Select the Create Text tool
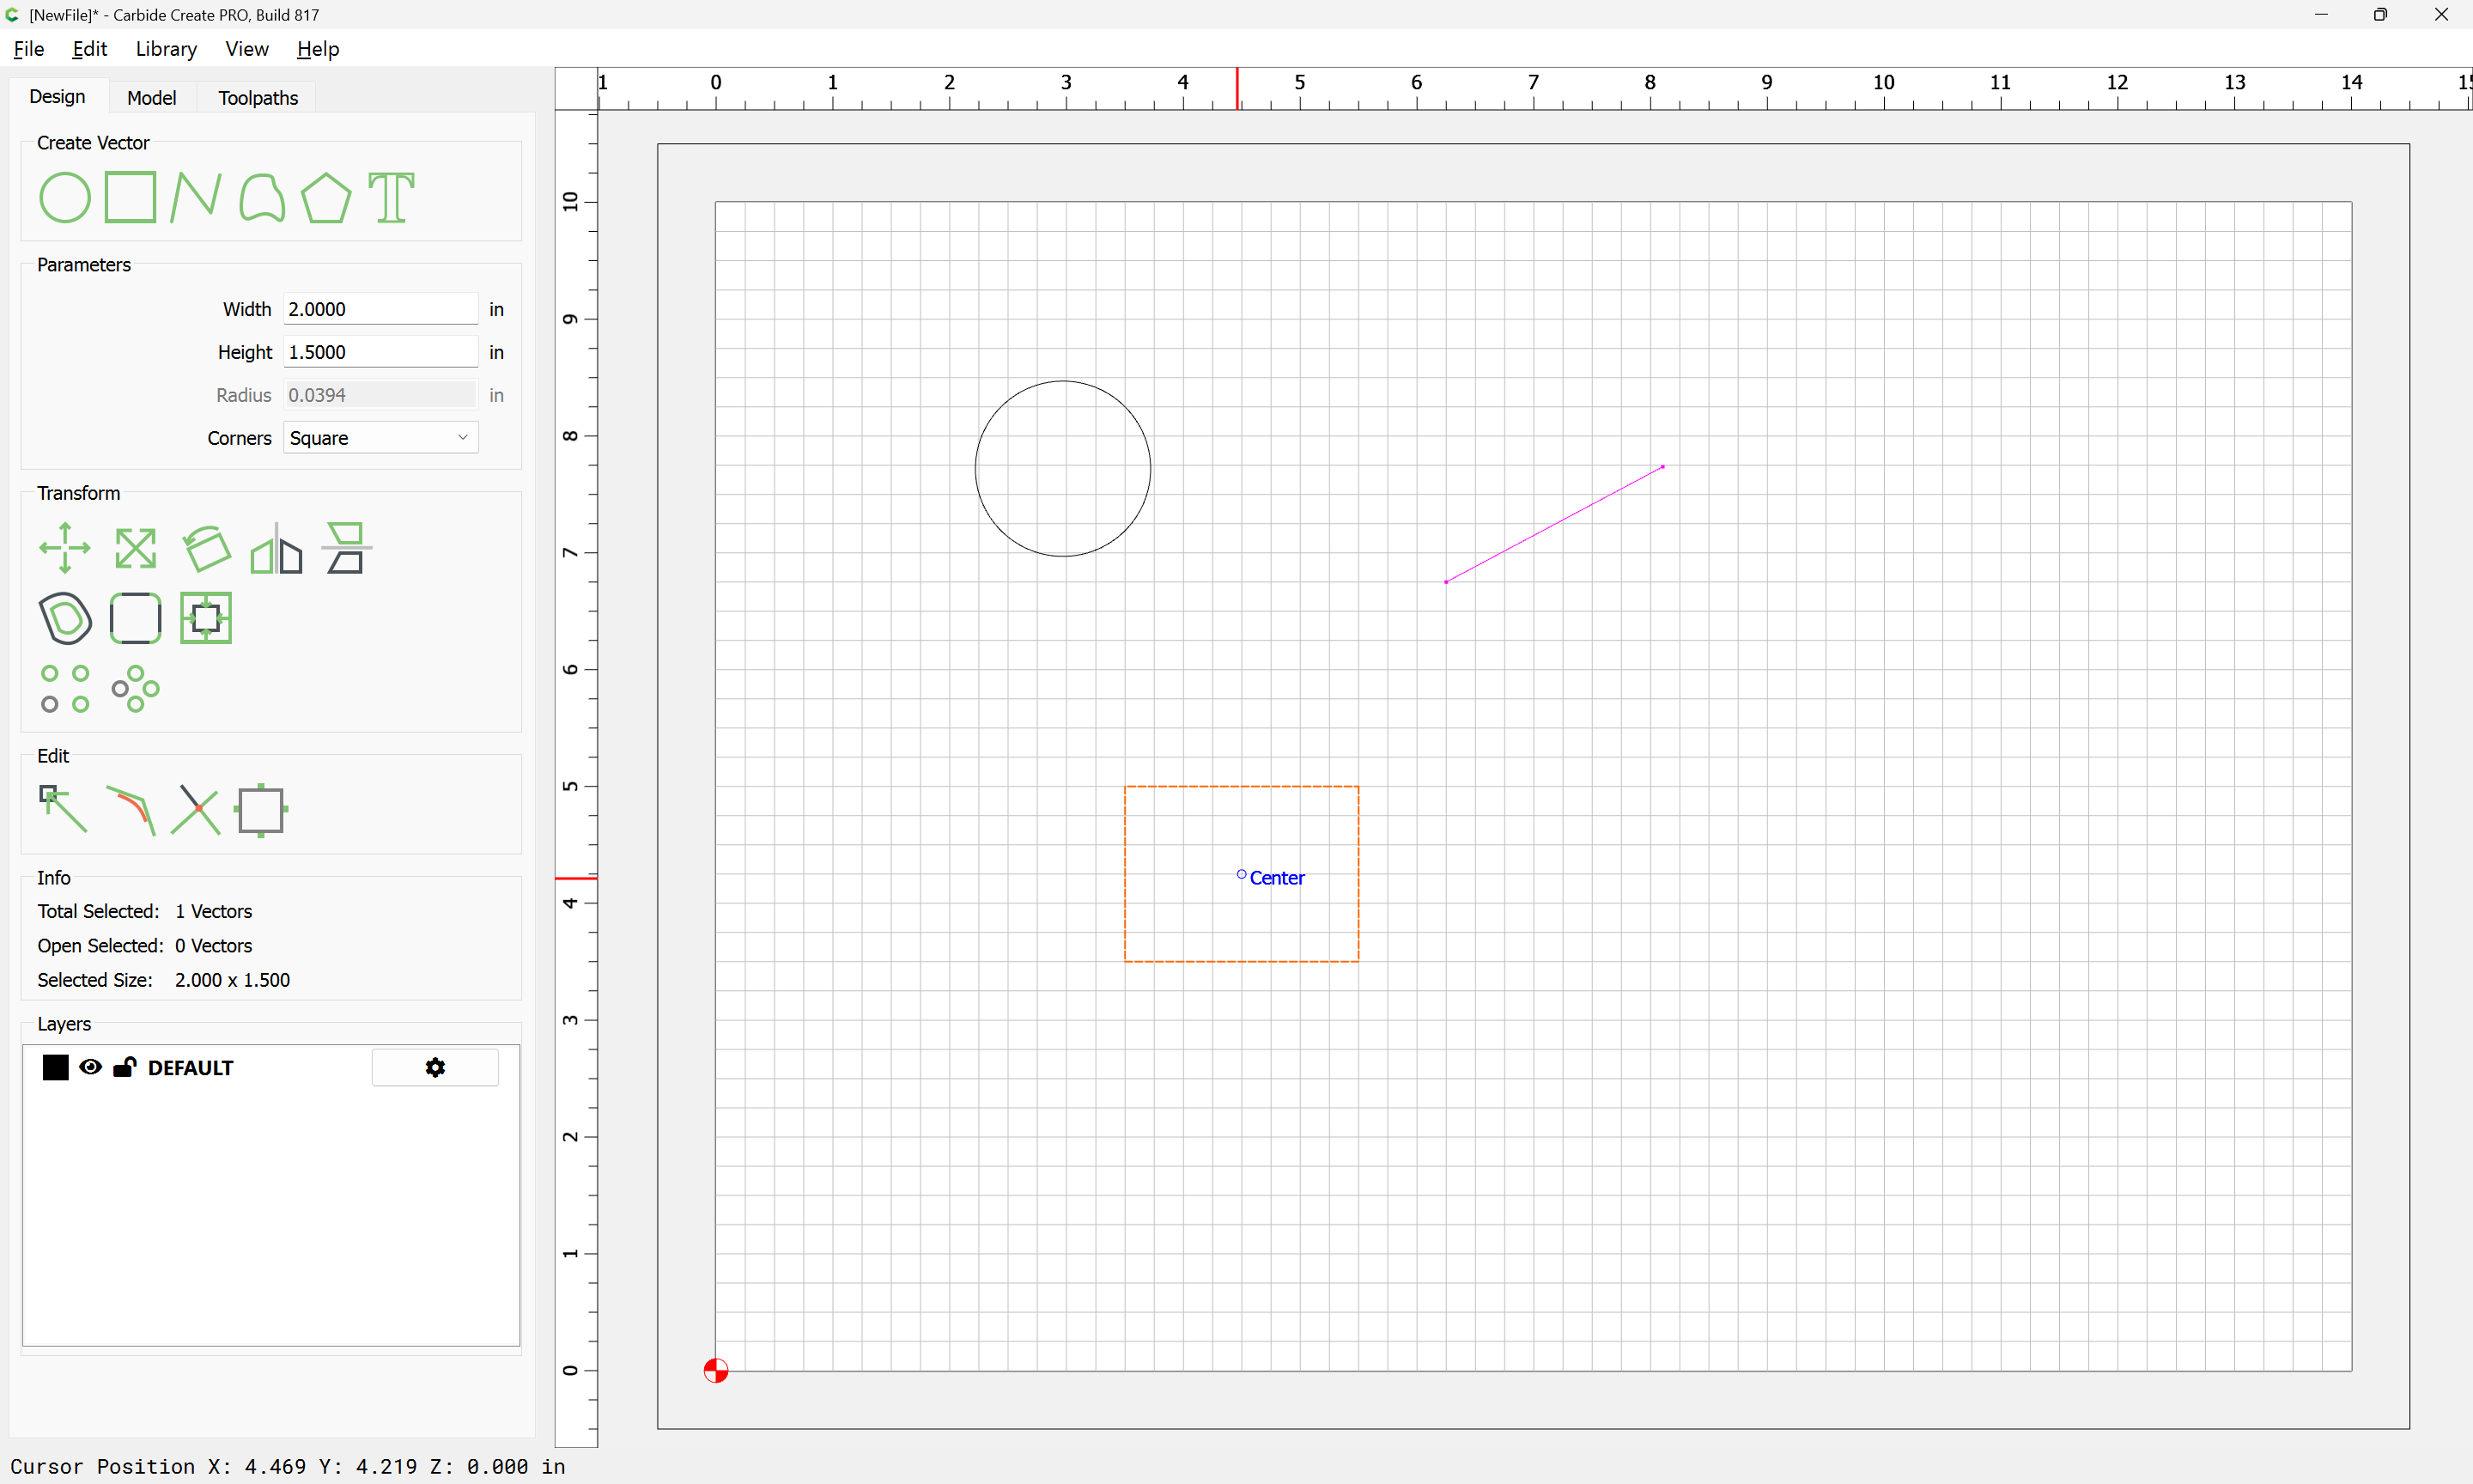This screenshot has height=1484, width=2473. point(391,197)
